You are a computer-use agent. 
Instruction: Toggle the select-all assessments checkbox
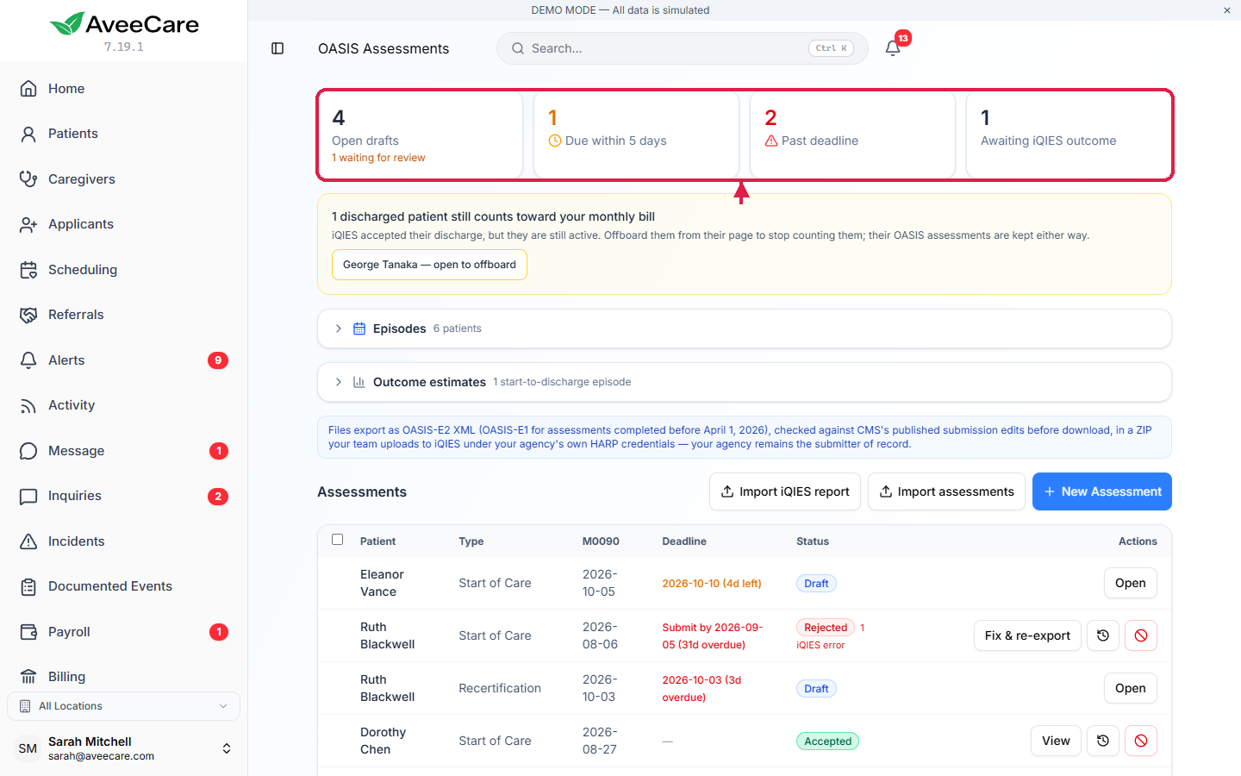pyautogui.click(x=338, y=540)
